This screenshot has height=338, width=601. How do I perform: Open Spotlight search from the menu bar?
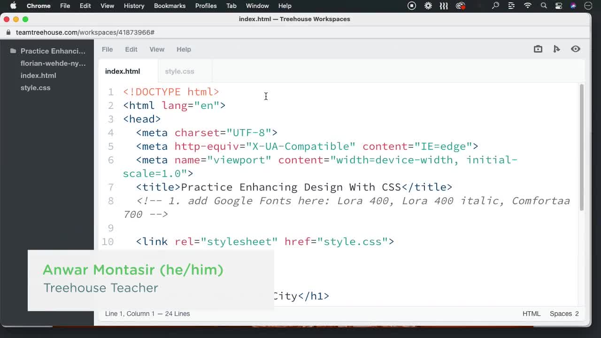(x=543, y=6)
